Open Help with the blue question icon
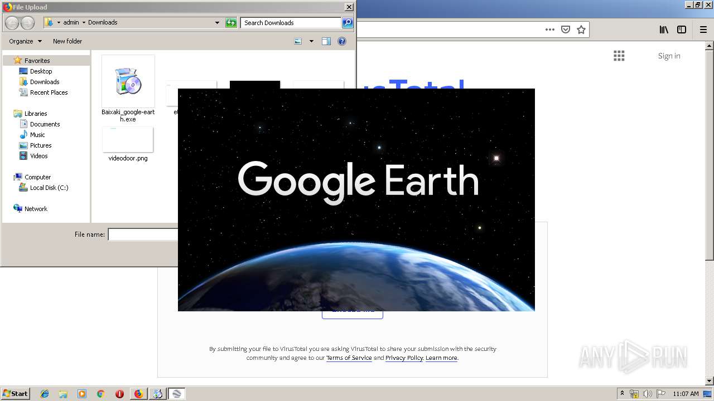The height and width of the screenshot is (401, 714). [342, 41]
